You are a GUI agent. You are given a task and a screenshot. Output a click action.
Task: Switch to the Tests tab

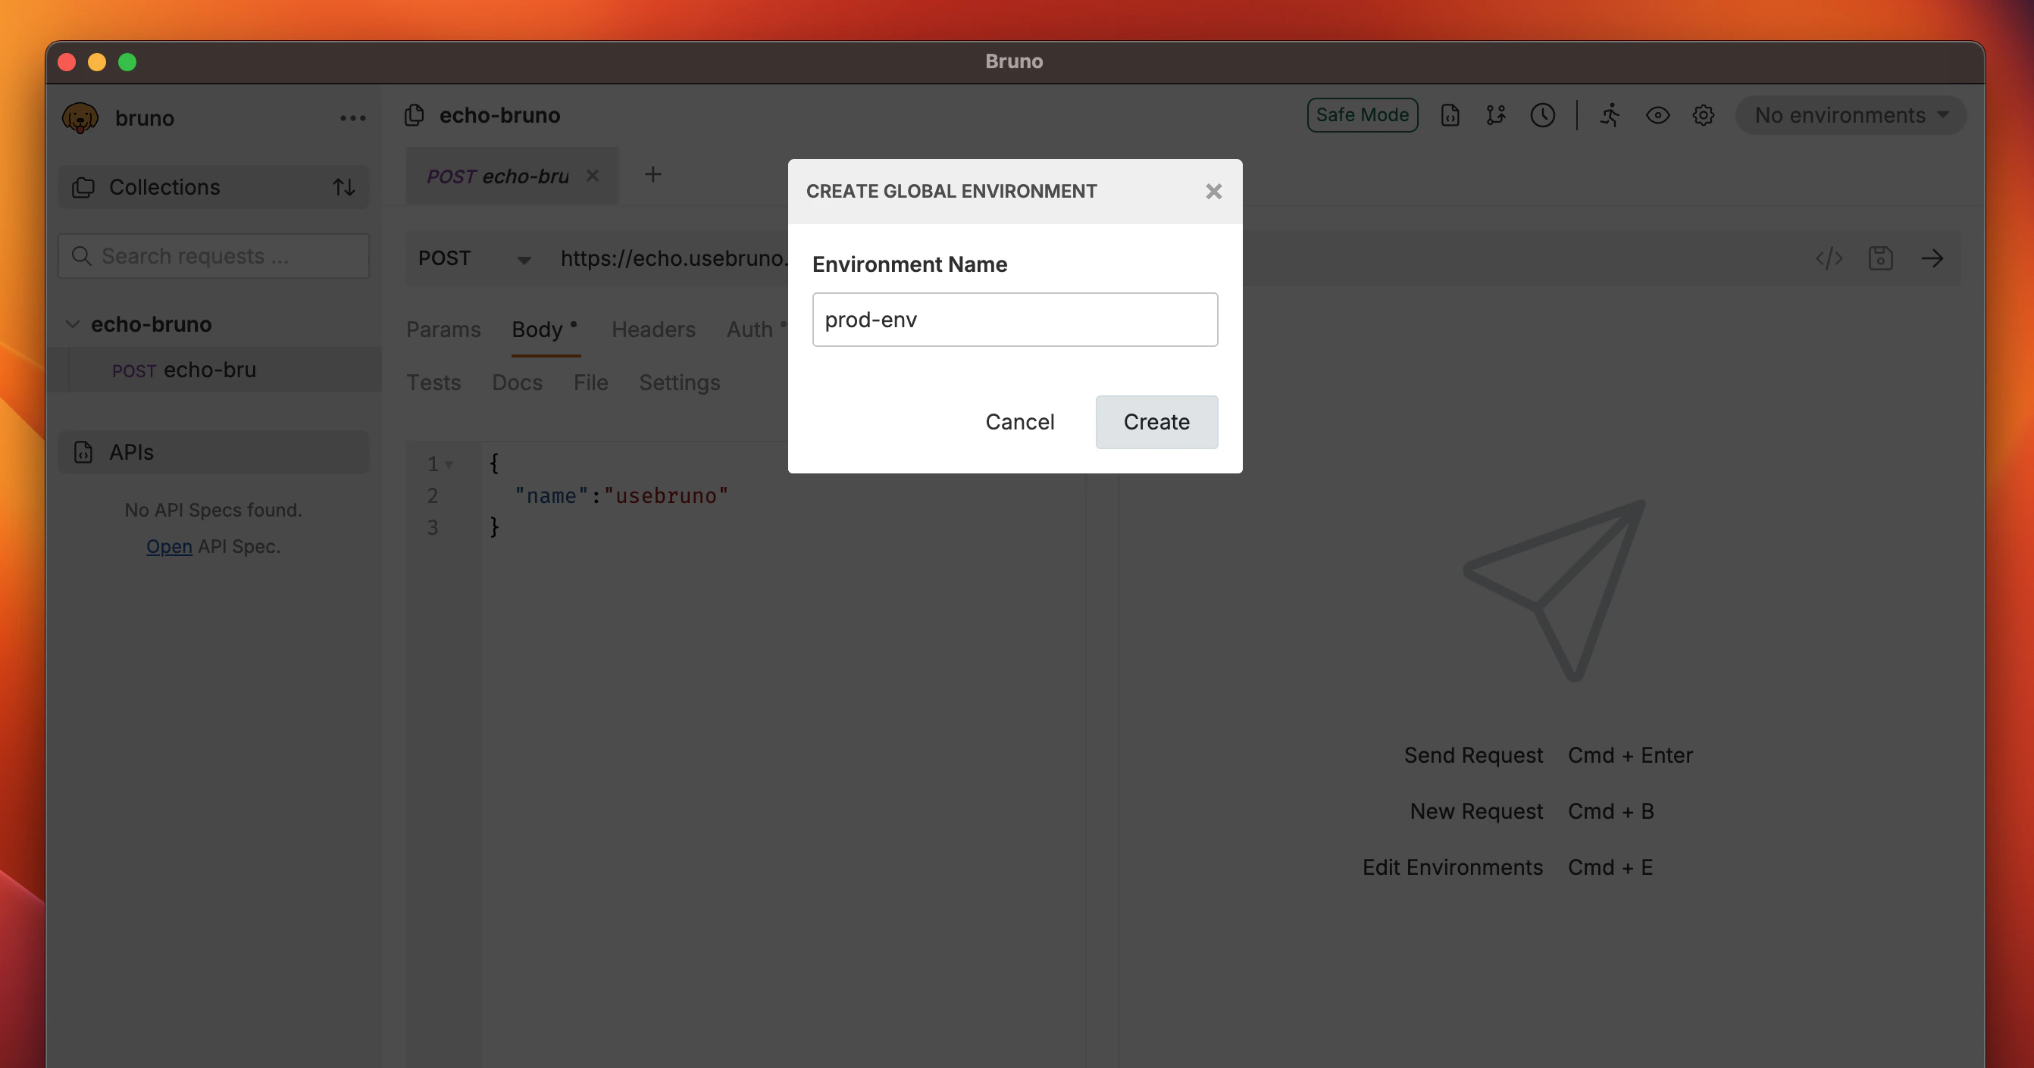click(433, 382)
